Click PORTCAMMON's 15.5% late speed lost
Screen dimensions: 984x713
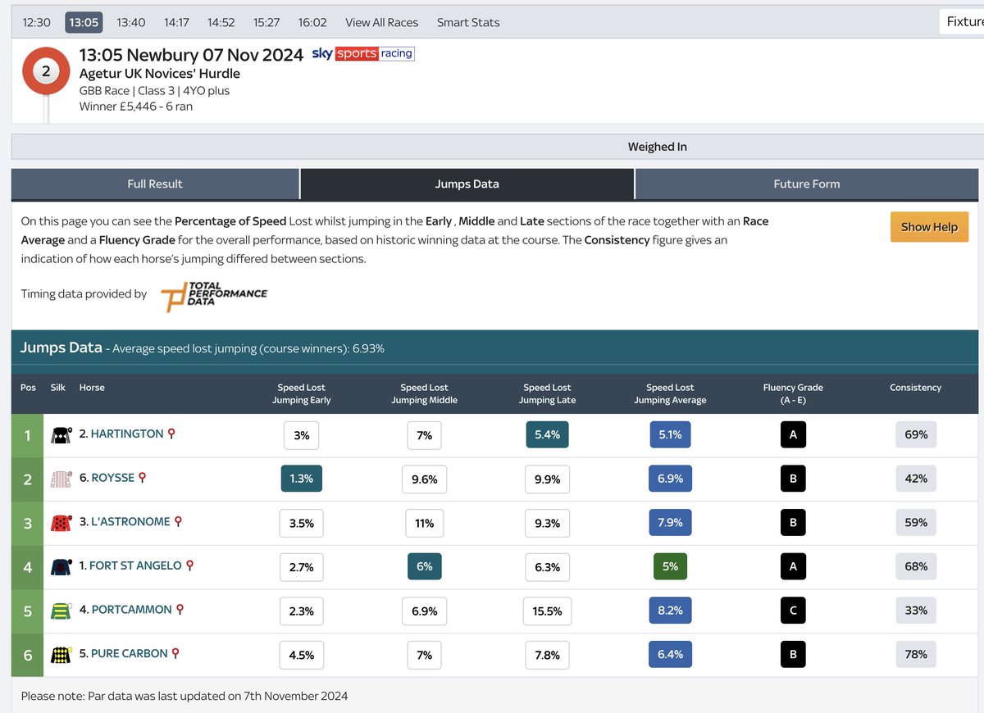[547, 611]
